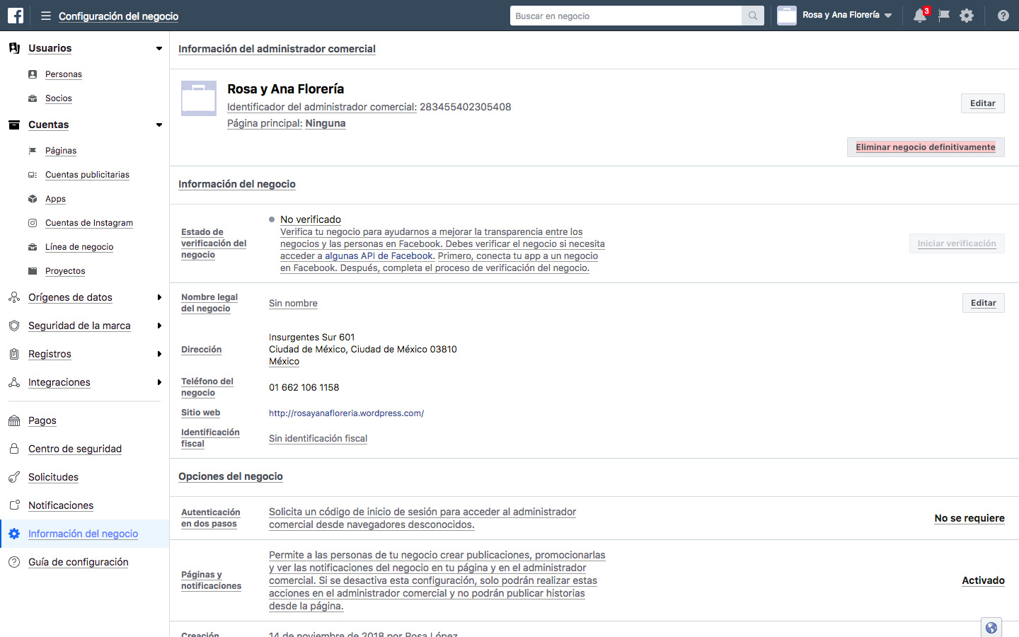Image resolution: width=1019 pixels, height=637 pixels.
Task: Click the Notificaciones icon in sidebar
Action: [x=14, y=505]
